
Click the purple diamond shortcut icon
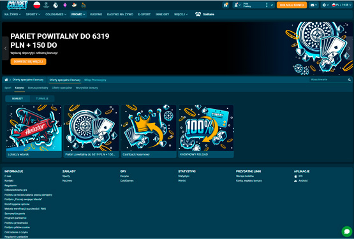[x=65, y=5]
